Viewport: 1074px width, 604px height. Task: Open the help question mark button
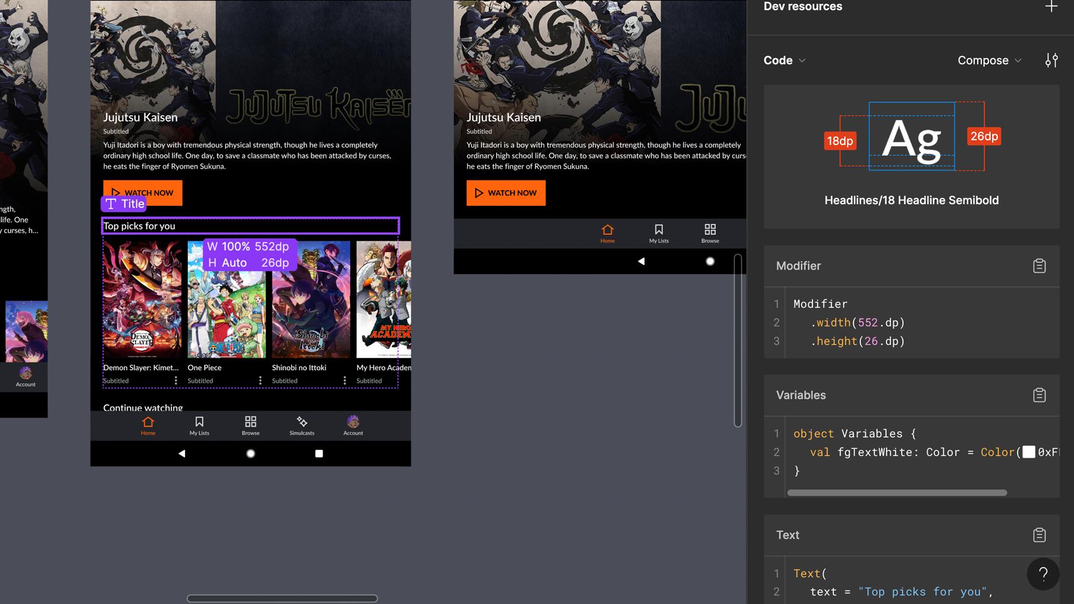[1043, 574]
